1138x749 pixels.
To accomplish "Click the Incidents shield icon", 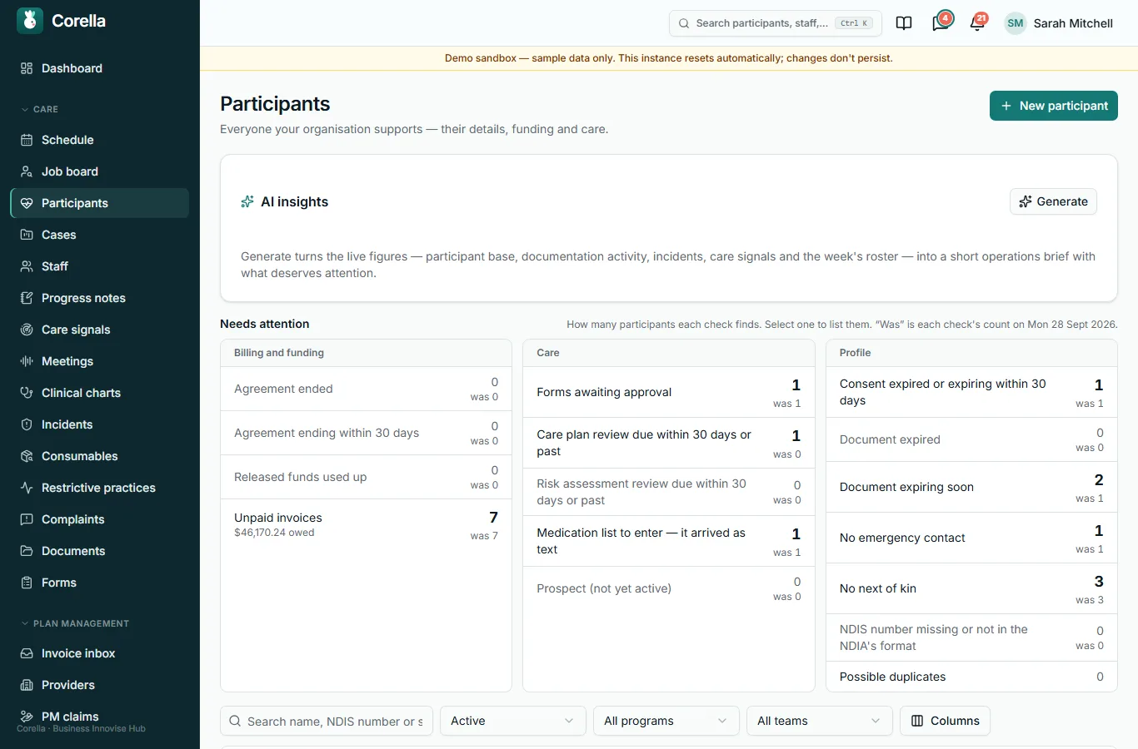I will click(x=27, y=424).
